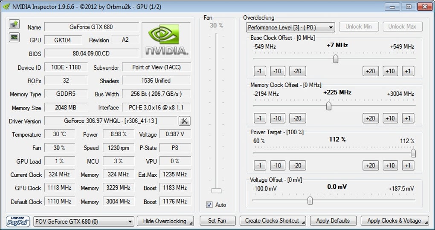
Task: Click +20 under Base Clock Offset
Action: 371,71
